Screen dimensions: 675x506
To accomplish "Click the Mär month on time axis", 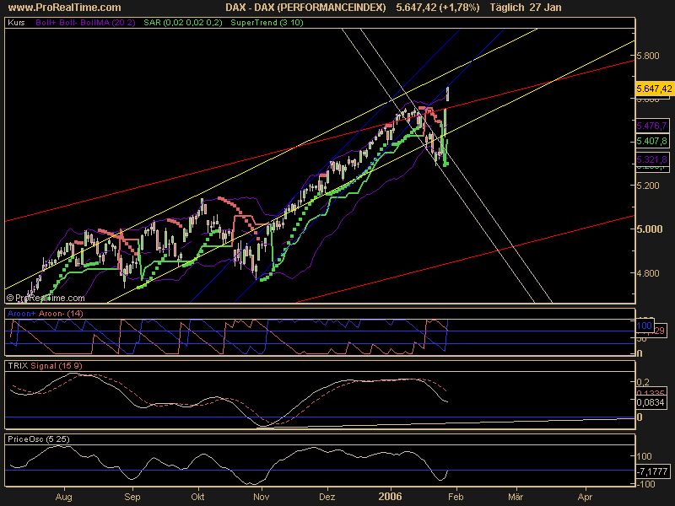I will click(516, 497).
